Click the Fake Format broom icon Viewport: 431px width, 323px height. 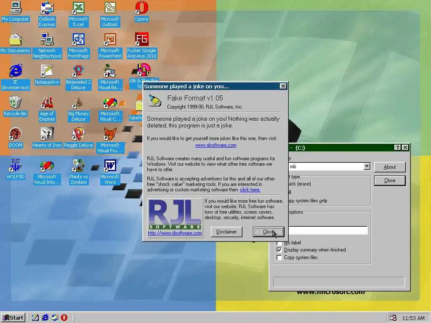[x=155, y=101]
